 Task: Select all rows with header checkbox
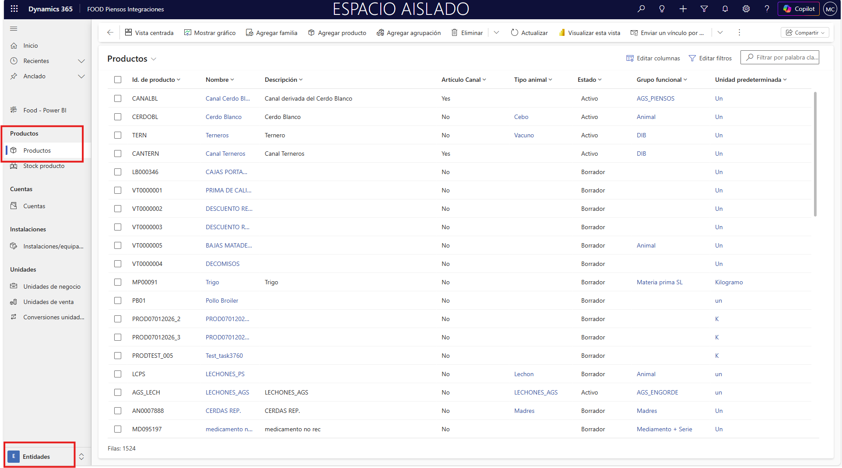click(x=118, y=80)
